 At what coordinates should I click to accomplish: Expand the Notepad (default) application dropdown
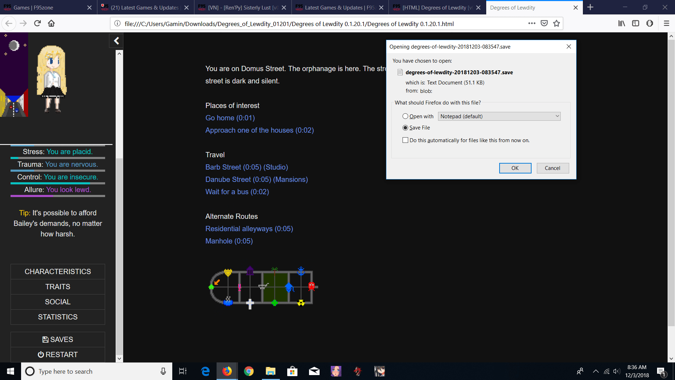point(499,116)
